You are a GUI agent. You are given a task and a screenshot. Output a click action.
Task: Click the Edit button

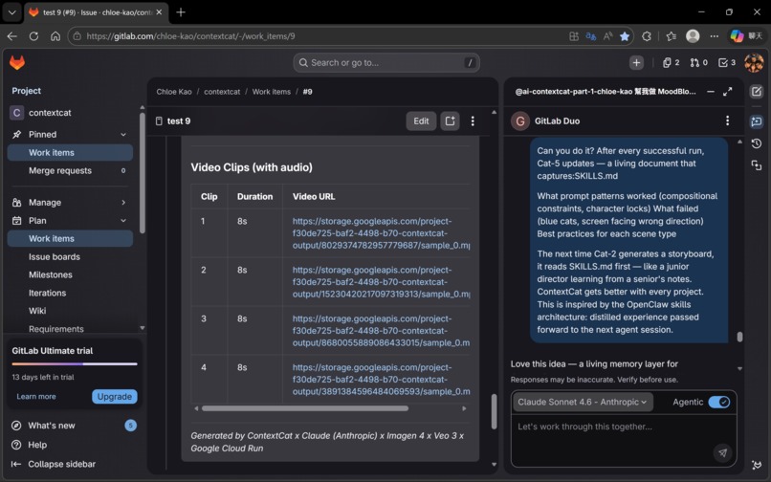click(421, 121)
